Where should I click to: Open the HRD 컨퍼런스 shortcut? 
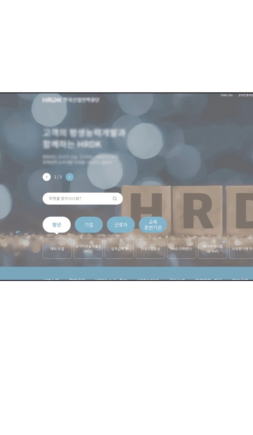[x=181, y=249]
